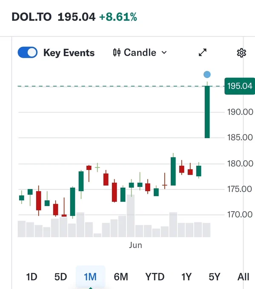
Task: Switch to the 6M range
Action: (x=121, y=277)
